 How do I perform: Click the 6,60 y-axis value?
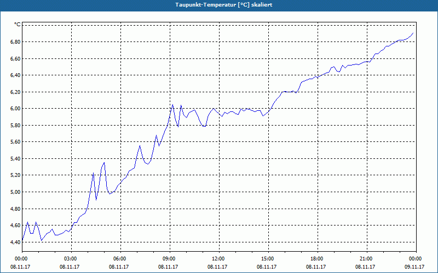point(16,58)
